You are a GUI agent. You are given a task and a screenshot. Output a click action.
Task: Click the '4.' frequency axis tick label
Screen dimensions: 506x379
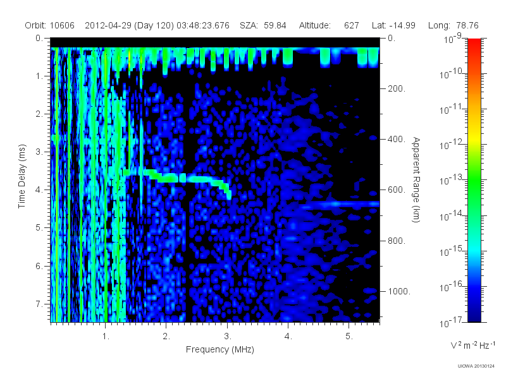pyautogui.click(x=288, y=337)
